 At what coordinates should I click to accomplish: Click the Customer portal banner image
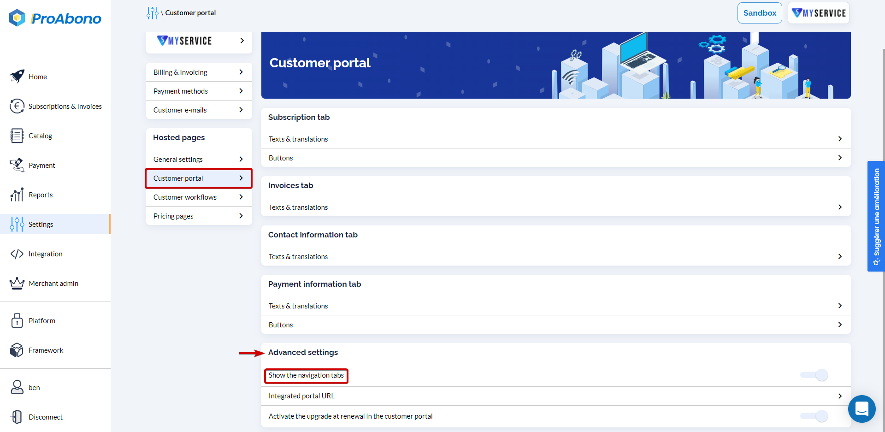556,65
